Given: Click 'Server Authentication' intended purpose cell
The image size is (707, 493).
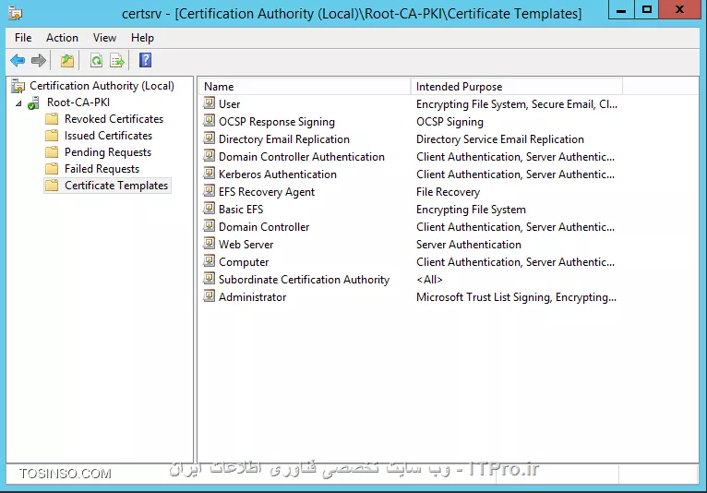Looking at the screenshot, I should [x=469, y=245].
